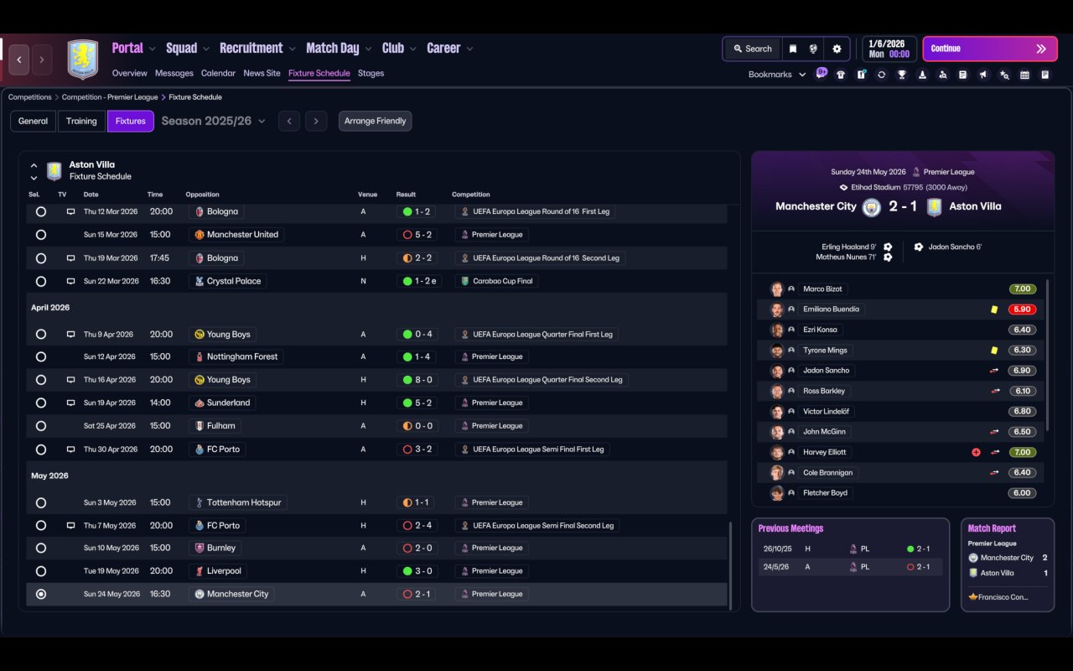Click the megaphone icon in bookmarks bar
This screenshot has width=1073, height=671.
coord(983,75)
